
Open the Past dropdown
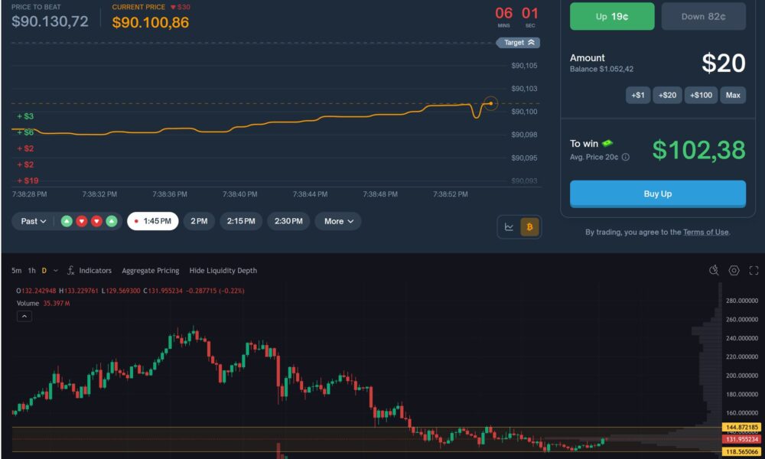[33, 221]
